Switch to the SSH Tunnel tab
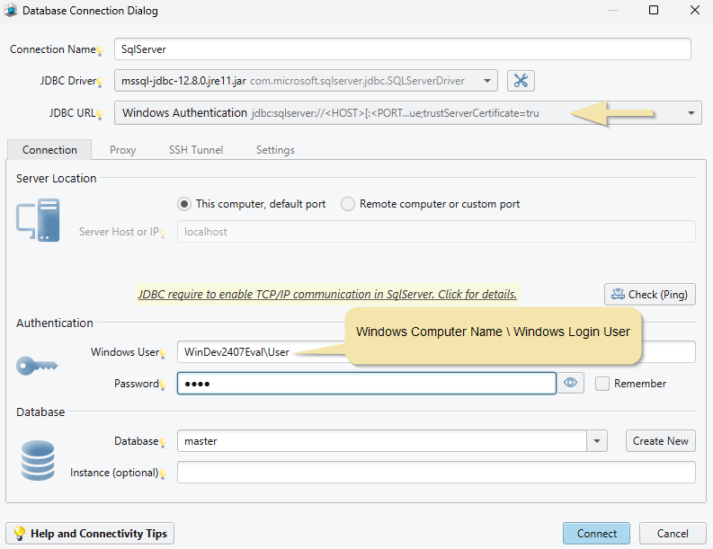713x549 pixels. [196, 150]
